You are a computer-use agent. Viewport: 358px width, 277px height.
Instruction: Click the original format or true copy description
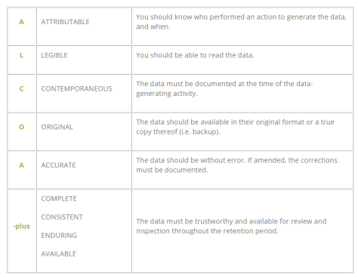pyautogui.click(x=235, y=127)
